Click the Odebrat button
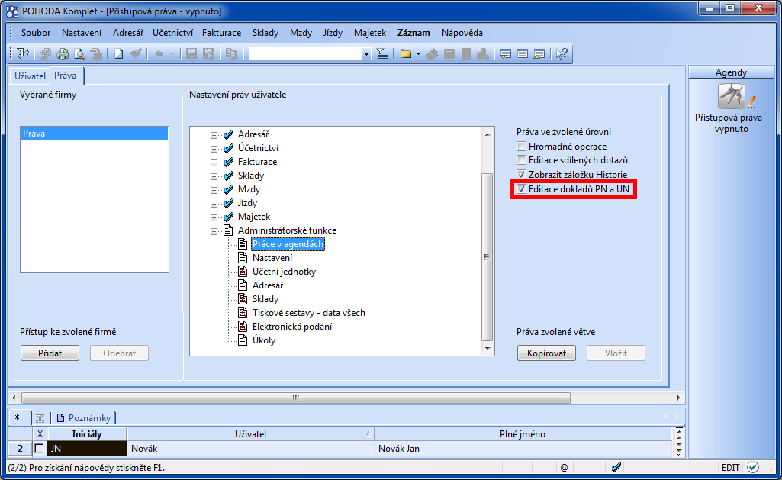 point(119,353)
